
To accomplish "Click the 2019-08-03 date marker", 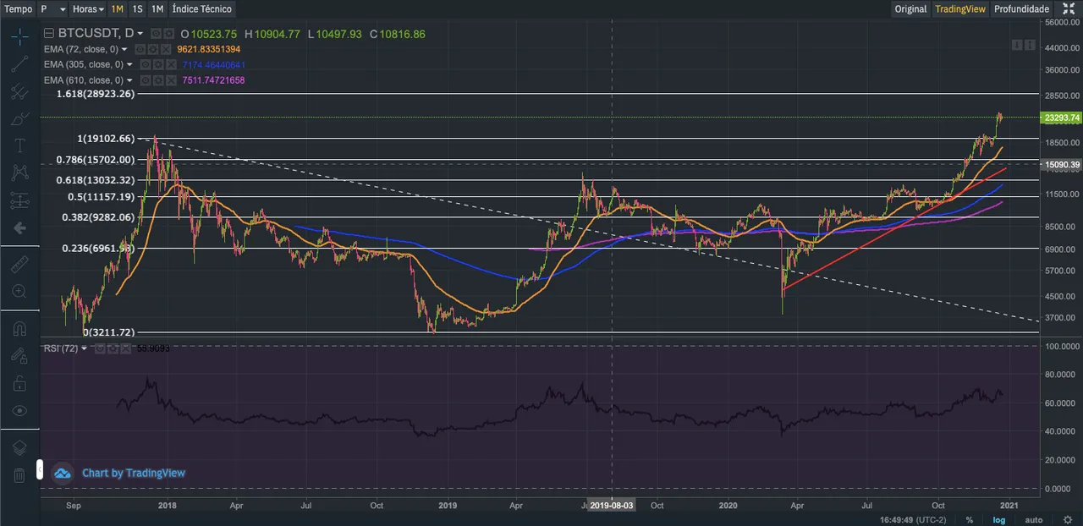I will (612, 506).
